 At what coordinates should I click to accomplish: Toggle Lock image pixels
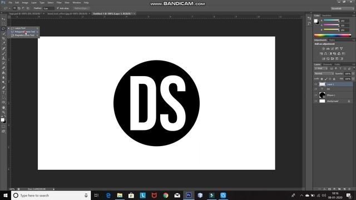click(326, 79)
